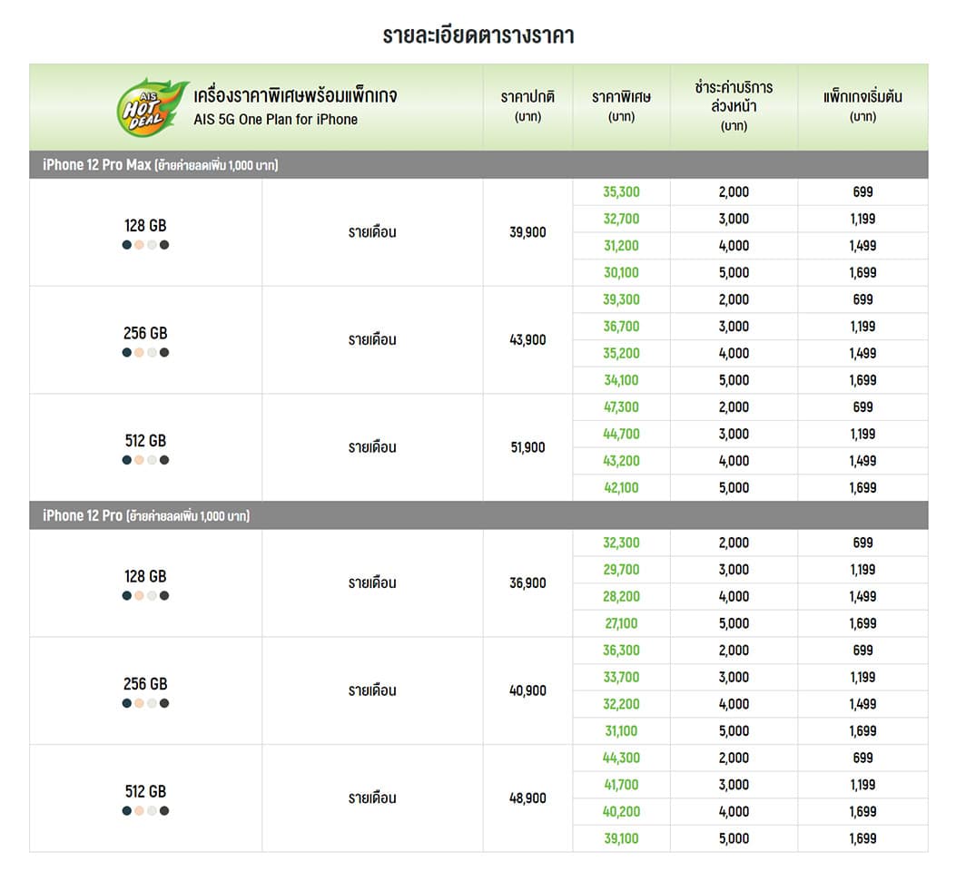This screenshot has height=871, width=956.
Task: Select the pacific blue dot under iPhone 12 Pro 256 GB
Action: 127,703
